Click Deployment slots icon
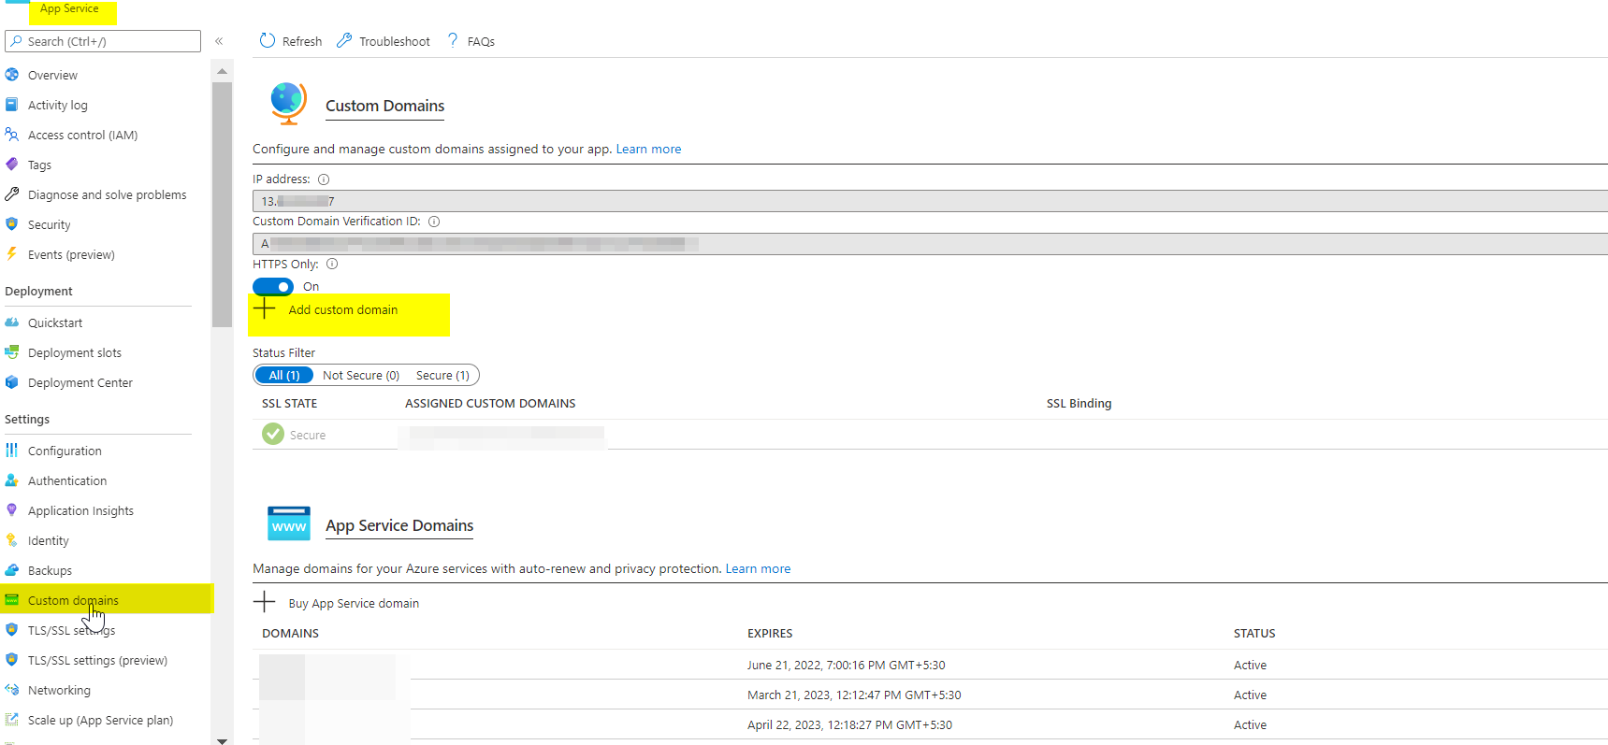Image resolution: width=1608 pixels, height=745 pixels. click(x=12, y=352)
